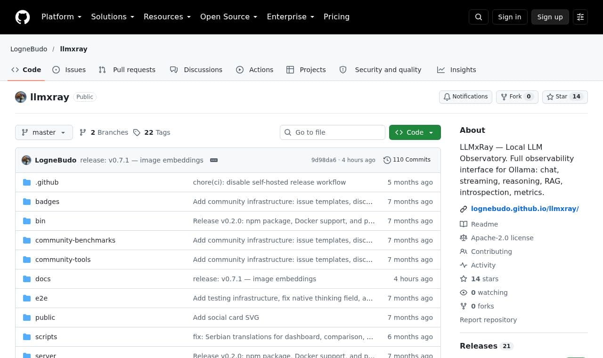Fork the llmxray repository
Viewport: 603px width, 358px height.
[x=517, y=97]
